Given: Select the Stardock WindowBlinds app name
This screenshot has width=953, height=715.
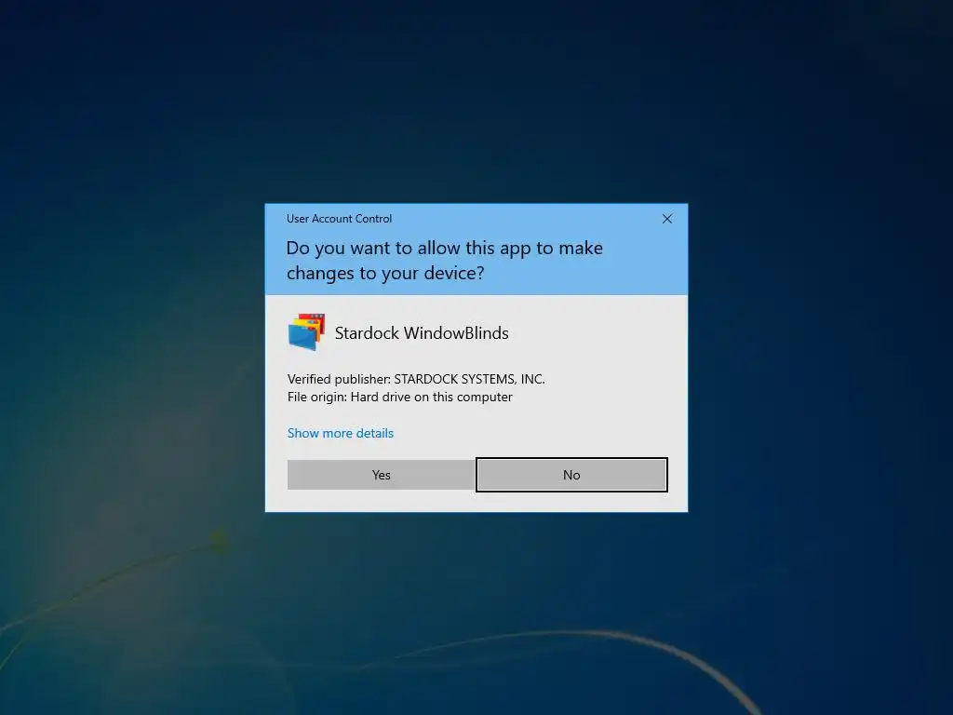Looking at the screenshot, I should pyautogui.click(x=422, y=333).
